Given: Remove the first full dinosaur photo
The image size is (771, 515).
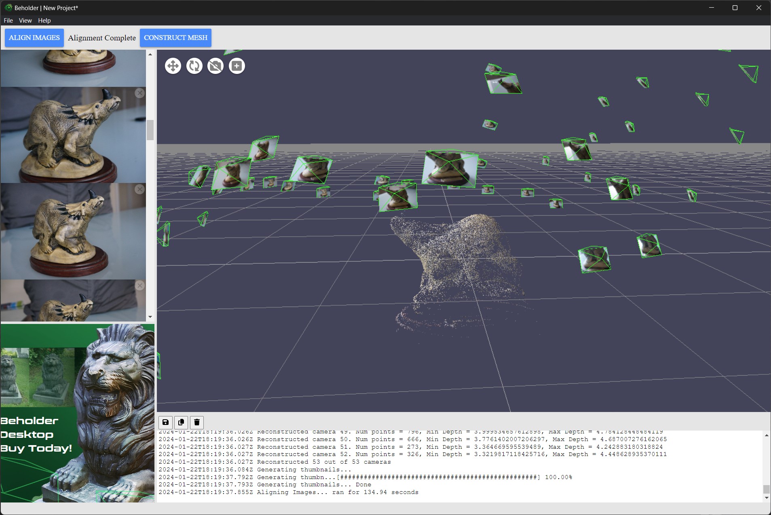Looking at the screenshot, I should [x=140, y=93].
